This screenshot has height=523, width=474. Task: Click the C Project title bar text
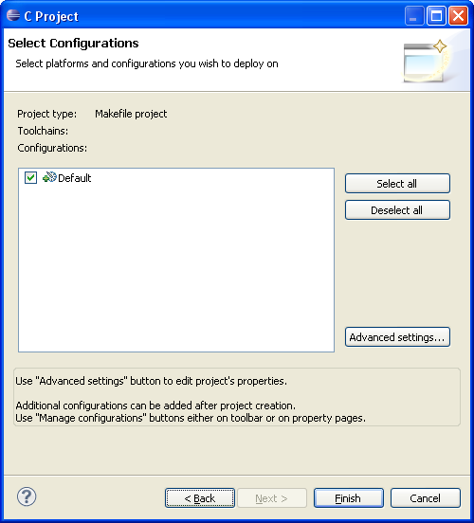click(51, 16)
